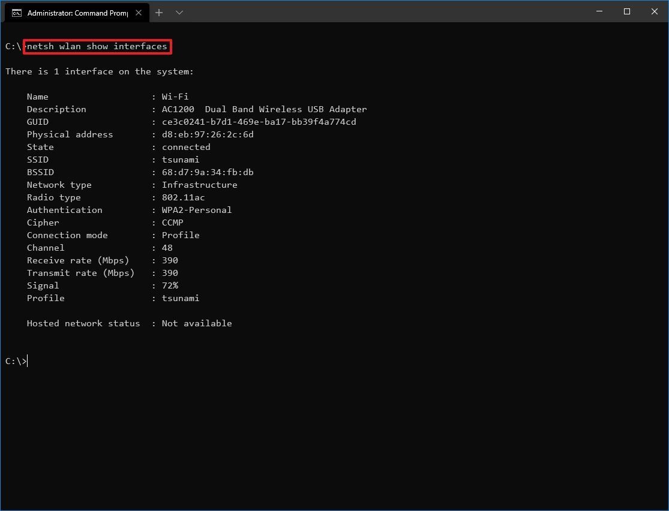
Task: Click the Command Prompt icon in the tab
Action: tap(17, 13)
